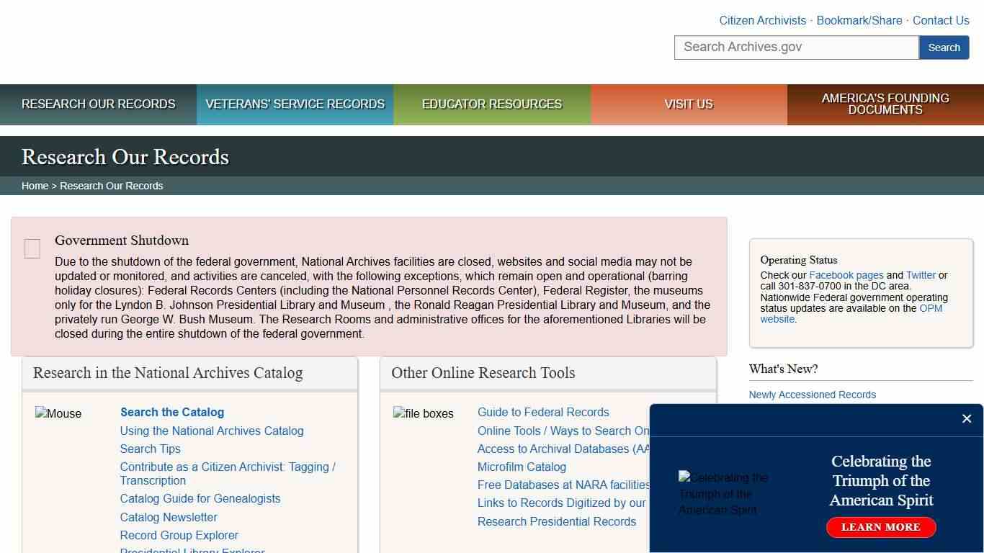The height and width of the screenshot is (553, 984).
Task: Dismiss the Celebrating the Triumph popup
Action: (x=967, y=418)
